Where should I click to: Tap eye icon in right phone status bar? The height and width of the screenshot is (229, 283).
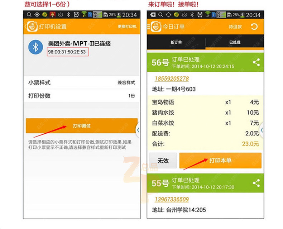pos(184,15)
